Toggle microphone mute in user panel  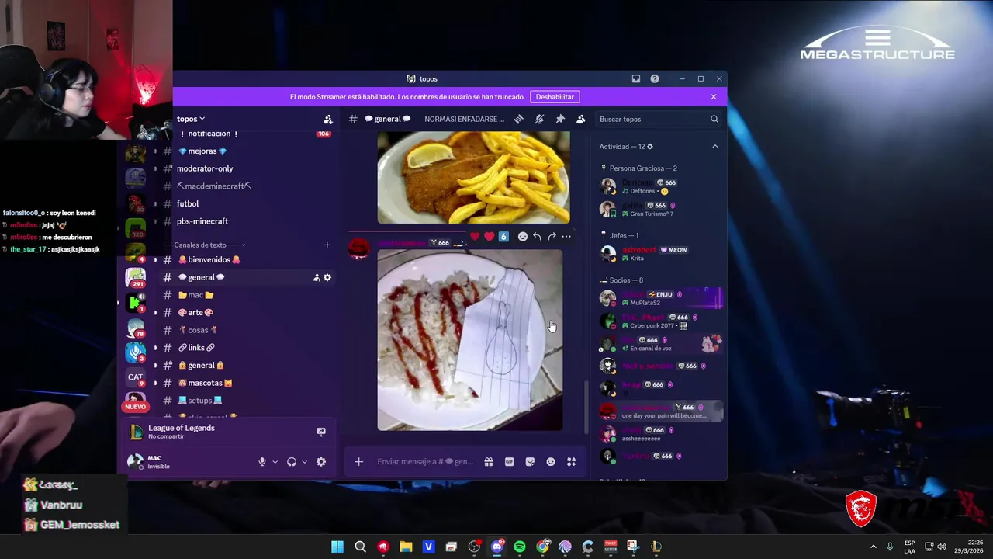point(262,462)
